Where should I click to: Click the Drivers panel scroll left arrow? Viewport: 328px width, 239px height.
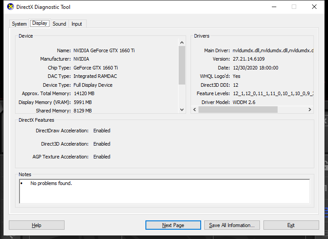[x=195, y=110]
